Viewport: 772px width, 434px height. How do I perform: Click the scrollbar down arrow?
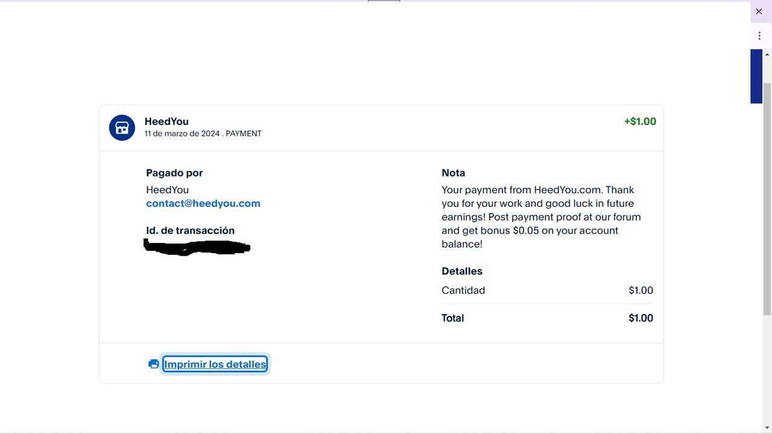767,427
